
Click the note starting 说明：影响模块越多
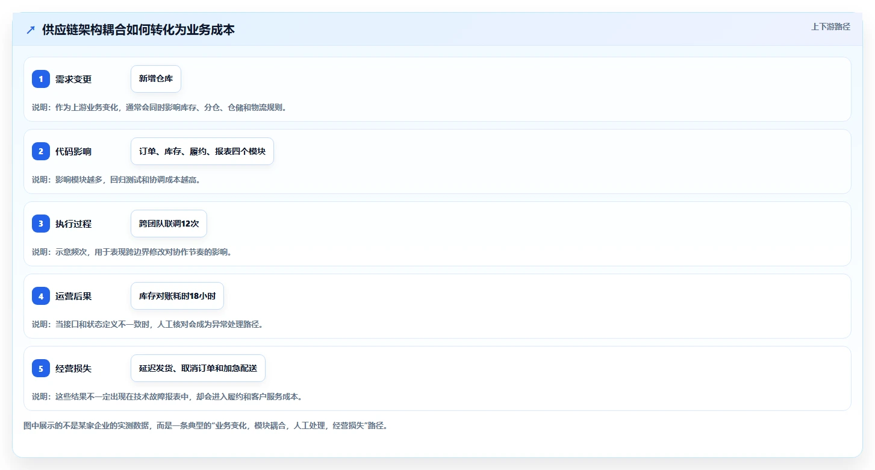click(116, 180)
